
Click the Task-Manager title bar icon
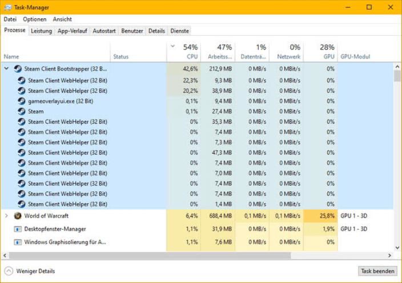(8, 7)
